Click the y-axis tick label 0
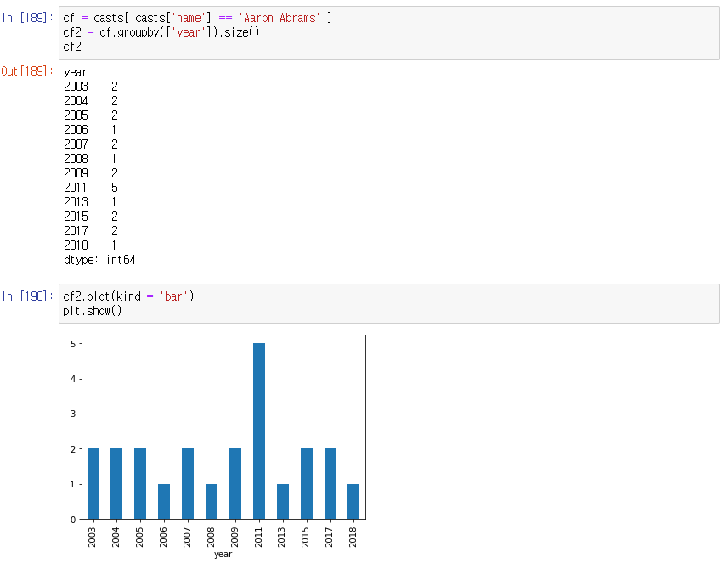The height and width of the screenshot is (569, 723). point(73,520)
